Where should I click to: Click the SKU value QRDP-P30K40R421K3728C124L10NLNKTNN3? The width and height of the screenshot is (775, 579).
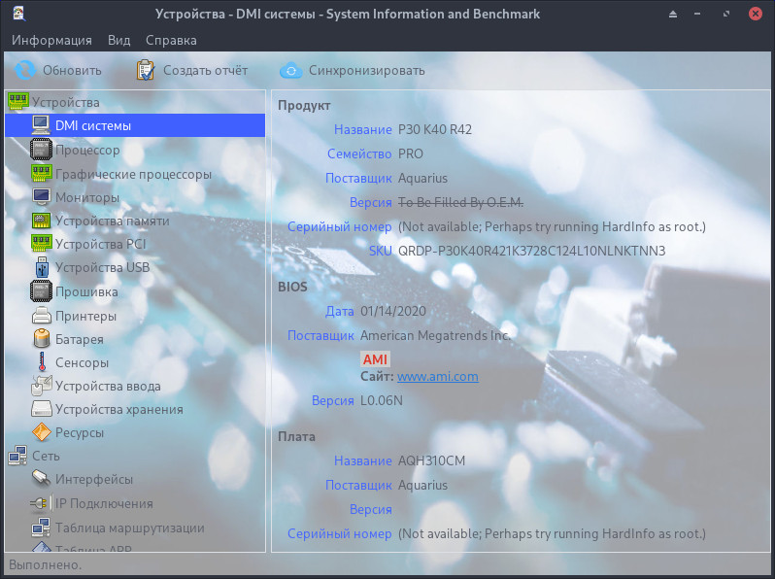[x=532, y=251]
